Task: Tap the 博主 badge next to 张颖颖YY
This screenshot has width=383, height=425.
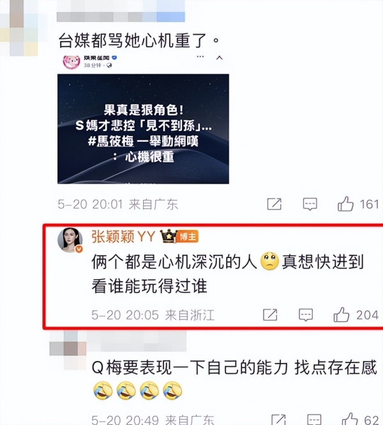Action: tap(188, 236)
